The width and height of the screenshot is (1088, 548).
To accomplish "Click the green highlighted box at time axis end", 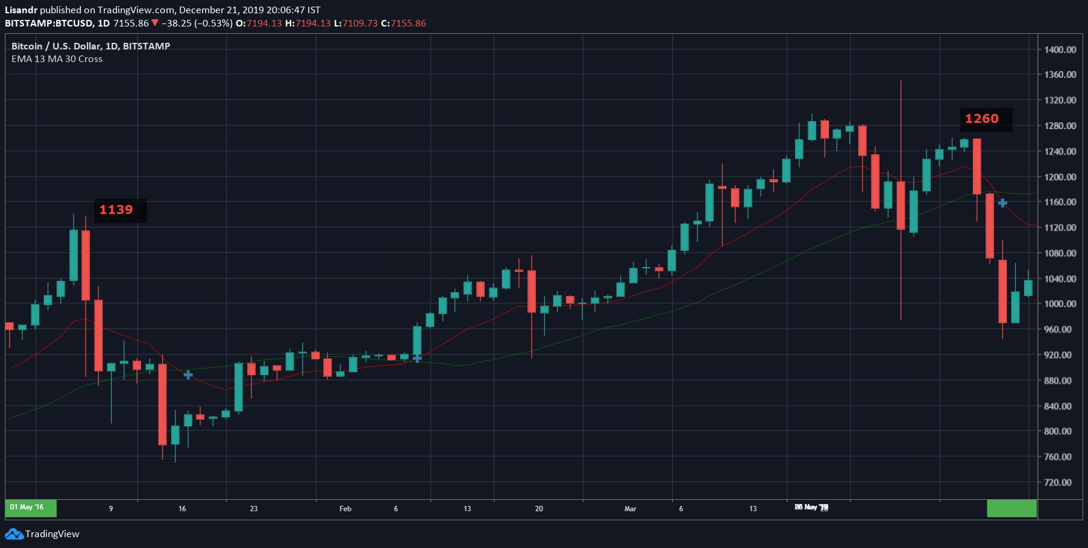I will click(x=1011, y=508).
